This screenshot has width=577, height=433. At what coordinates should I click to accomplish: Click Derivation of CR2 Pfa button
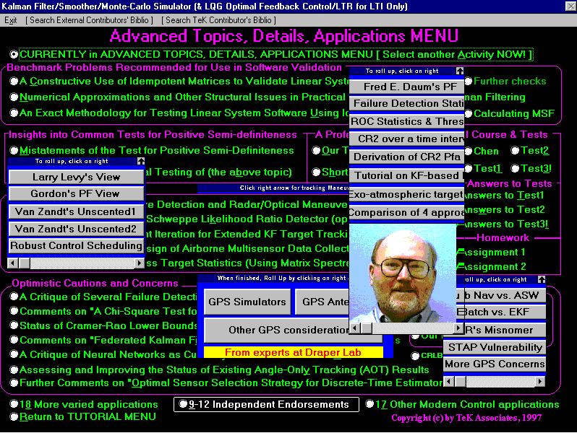click(x=406, y=157)
